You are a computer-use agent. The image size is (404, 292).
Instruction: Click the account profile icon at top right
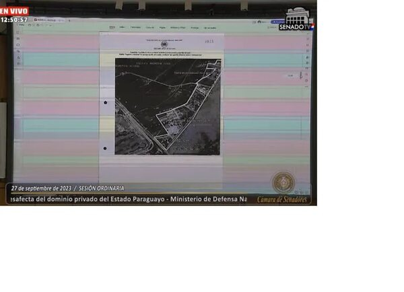click(259, 22)
